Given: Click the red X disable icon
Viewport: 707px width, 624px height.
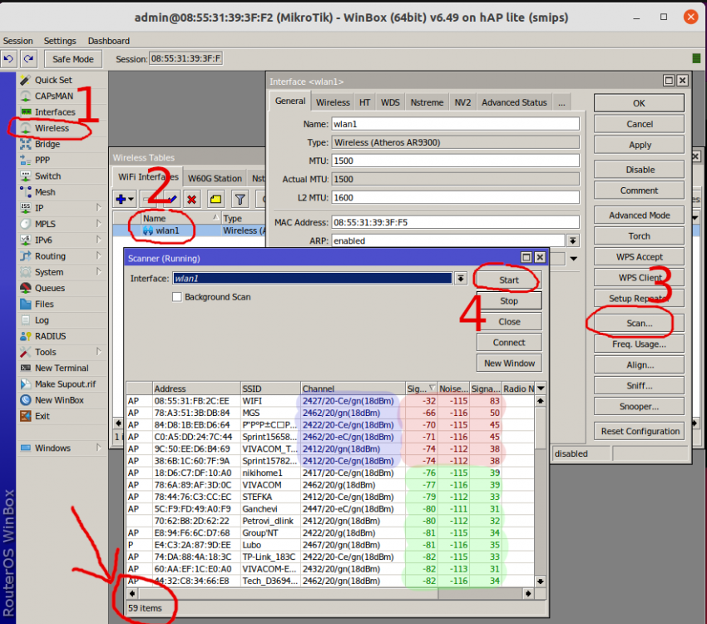Looking at the screenshot, I should coord(192,199).
